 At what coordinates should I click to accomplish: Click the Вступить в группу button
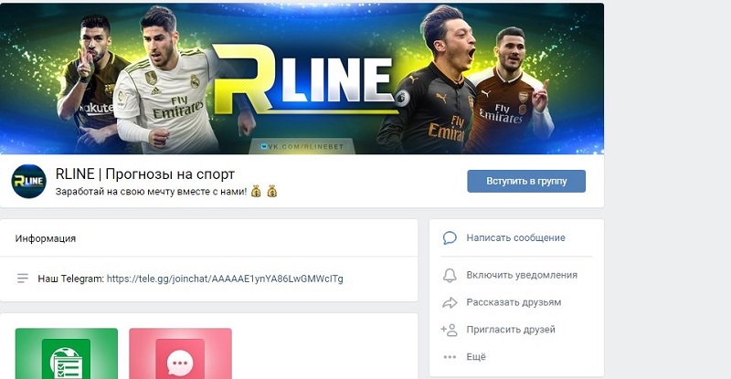[526, 181]
